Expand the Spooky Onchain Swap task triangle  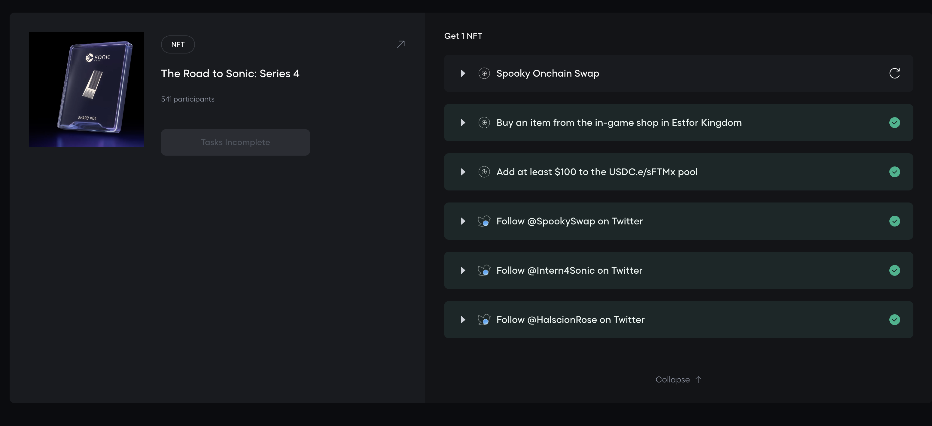click(463, 73)
